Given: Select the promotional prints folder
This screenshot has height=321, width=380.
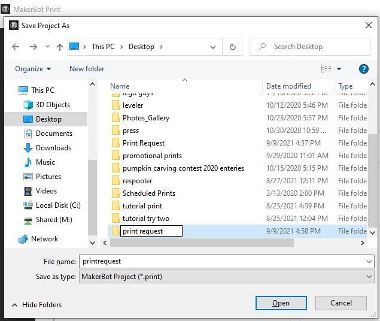Looking at the screenshot, I should [x=152, y=156].
